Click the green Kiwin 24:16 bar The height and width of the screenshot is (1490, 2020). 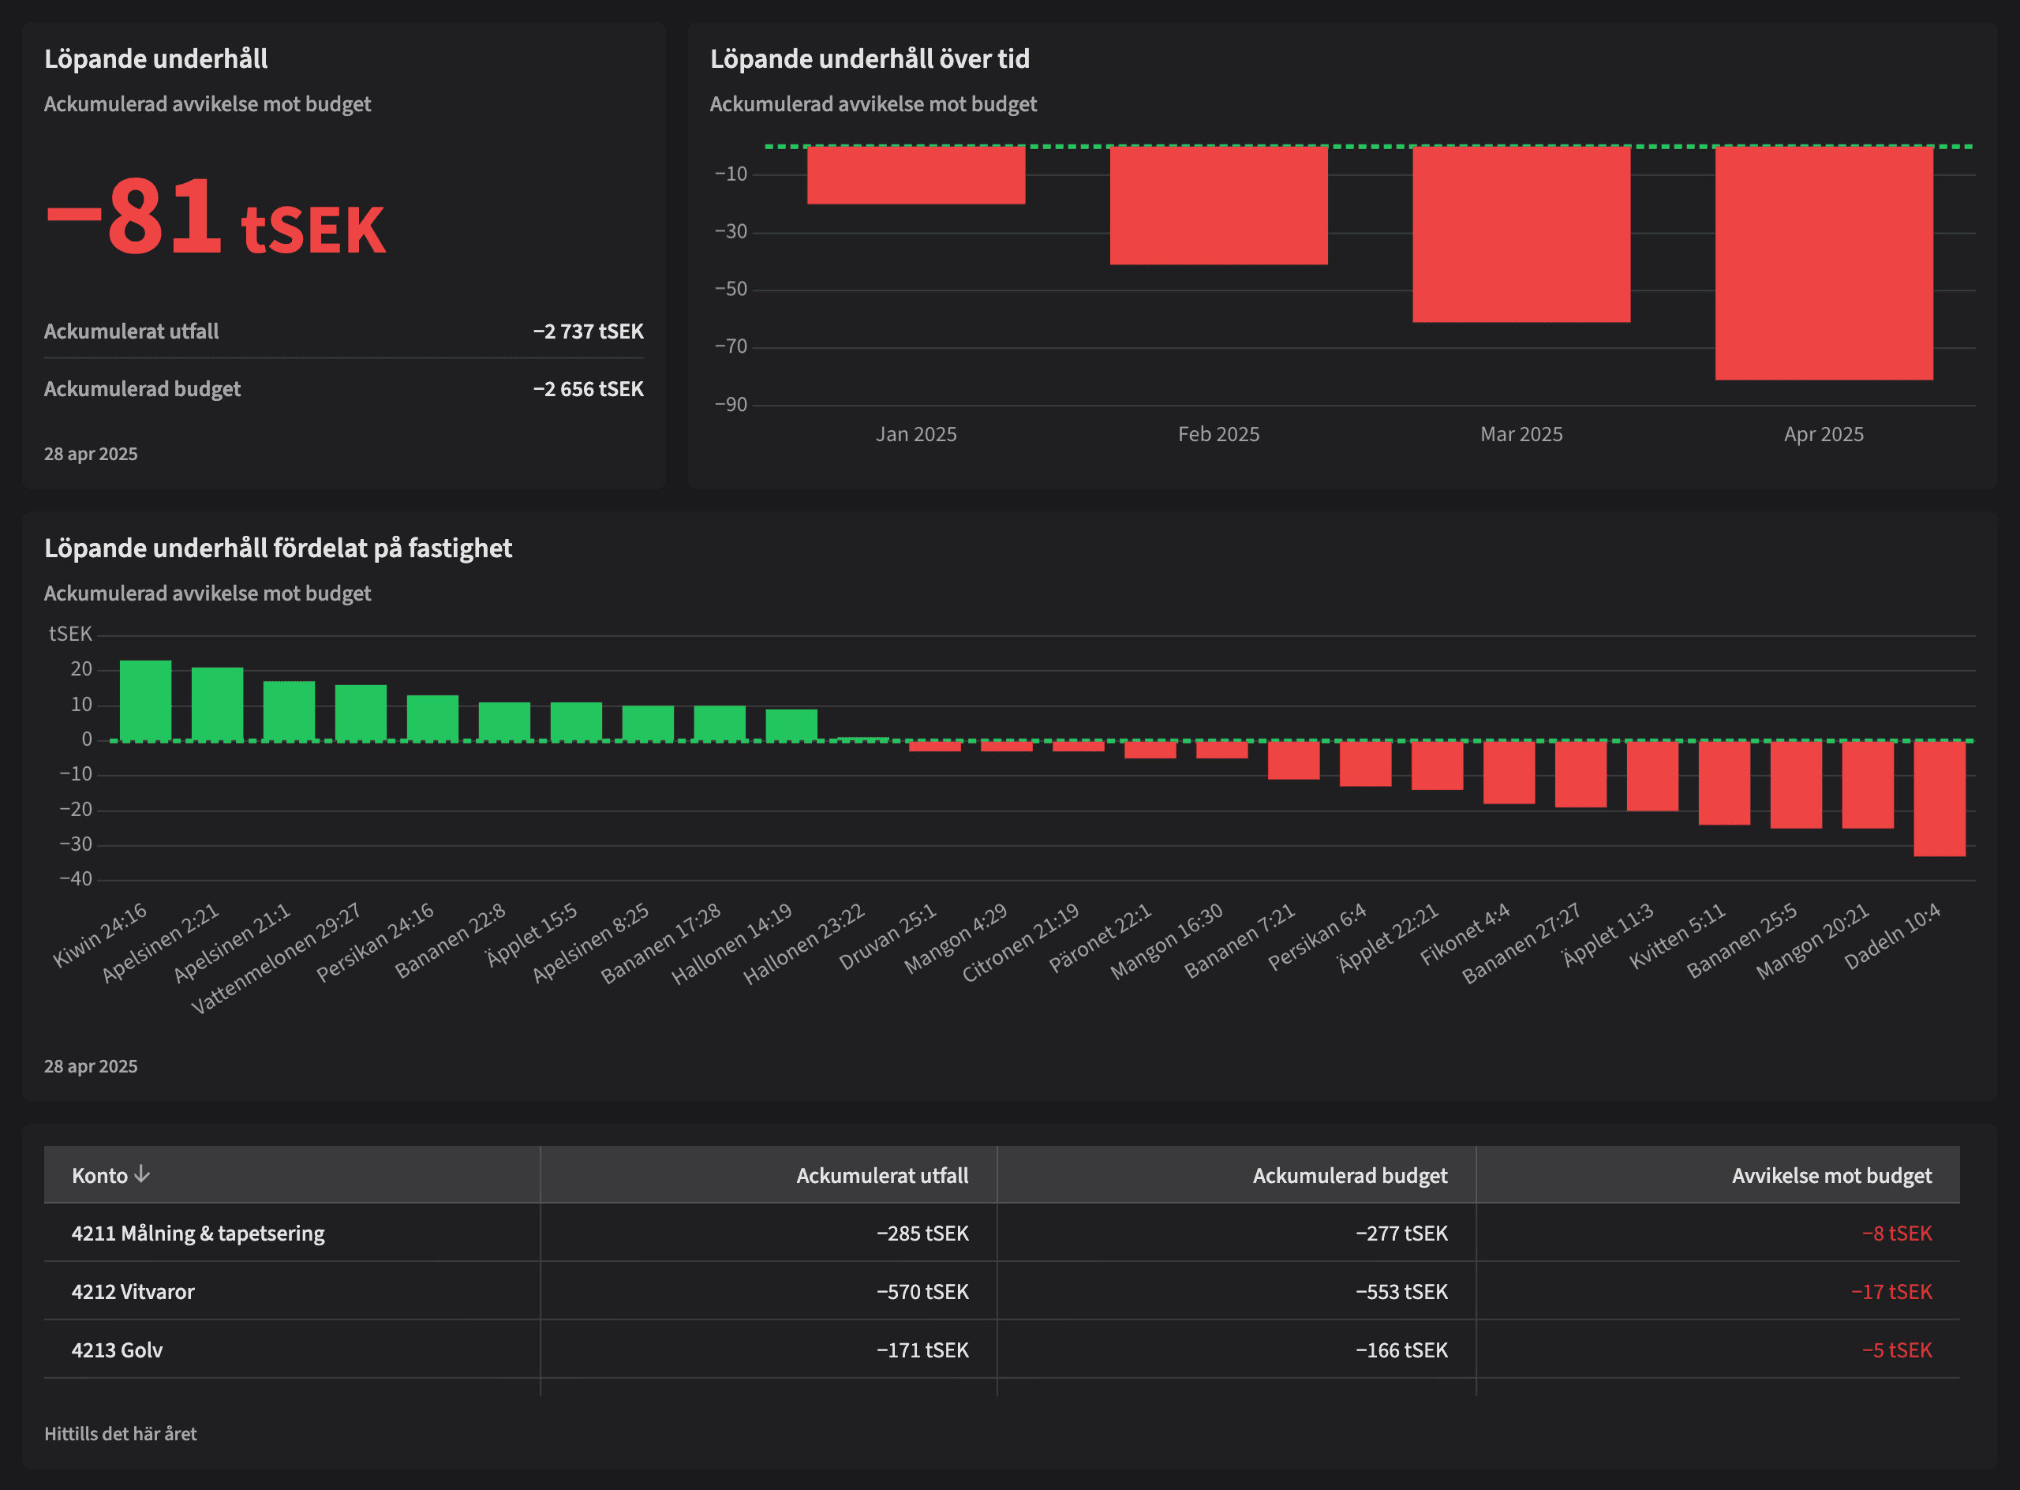click(x=145, y=701)
